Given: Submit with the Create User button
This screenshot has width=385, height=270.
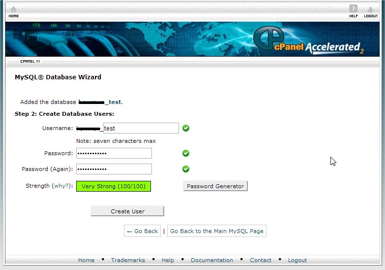Looking at the screenshot, I should [x=127, y=211].
